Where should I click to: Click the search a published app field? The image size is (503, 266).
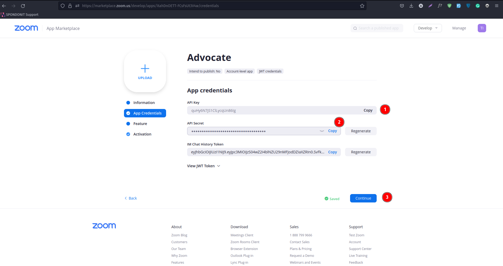pos(377,28)
